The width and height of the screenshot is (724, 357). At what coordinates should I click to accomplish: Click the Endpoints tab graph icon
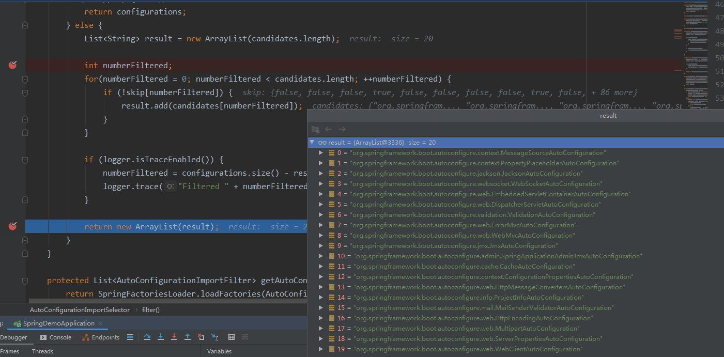point(86,337)
